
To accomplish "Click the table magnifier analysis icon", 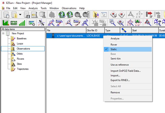I will (113, 23).
